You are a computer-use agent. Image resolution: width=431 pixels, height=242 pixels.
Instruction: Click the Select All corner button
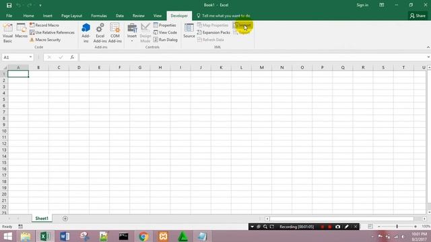tap(4, 67)
